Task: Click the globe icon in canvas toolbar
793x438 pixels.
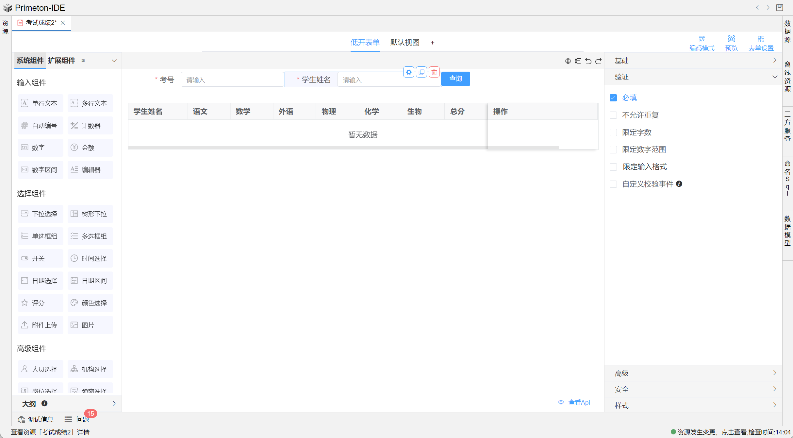Action: tap(568, 61)
